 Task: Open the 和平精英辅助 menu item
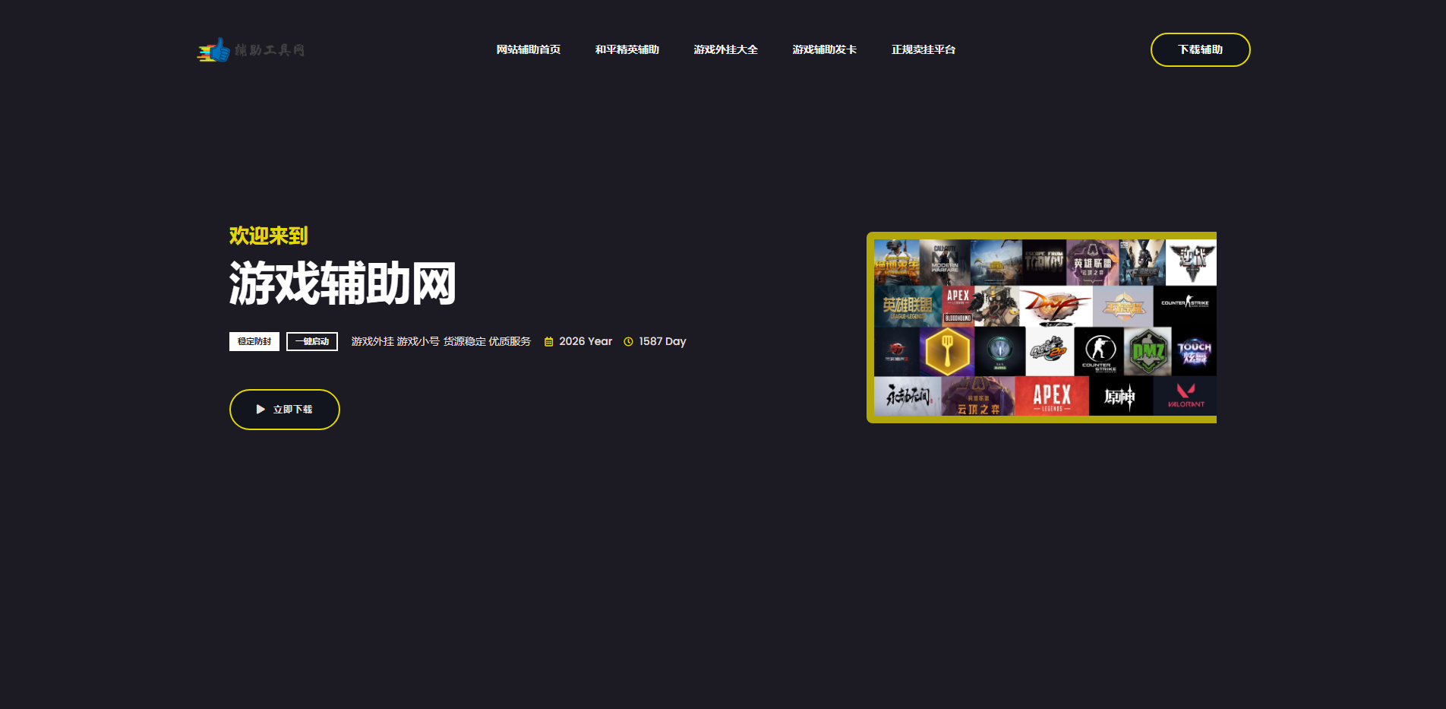click(x=627, y=49)
